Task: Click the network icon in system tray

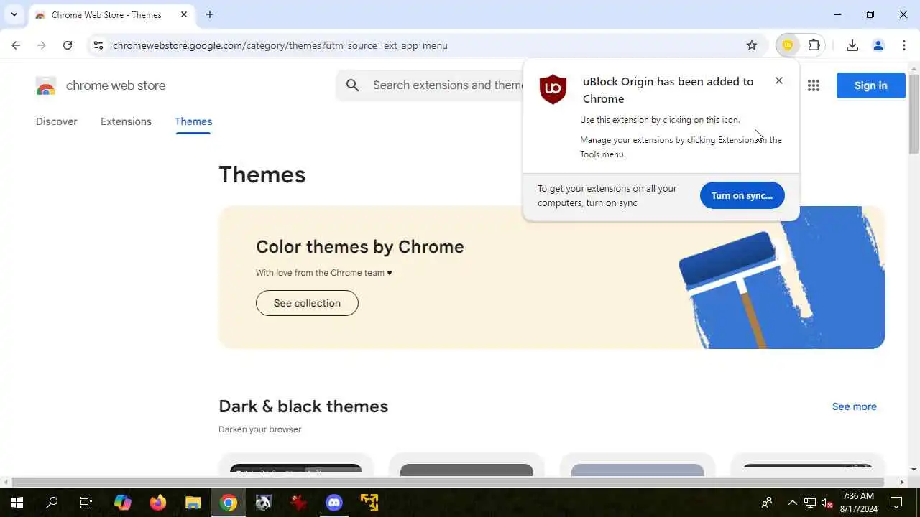Action: [810, 503]
